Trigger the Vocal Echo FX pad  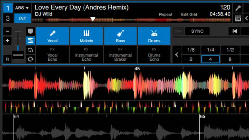[52, 54]
